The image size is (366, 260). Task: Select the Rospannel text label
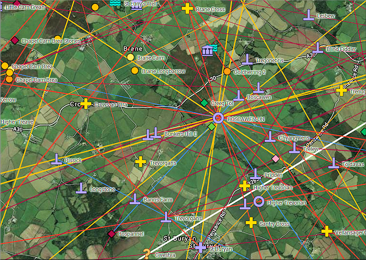(131, 234)
